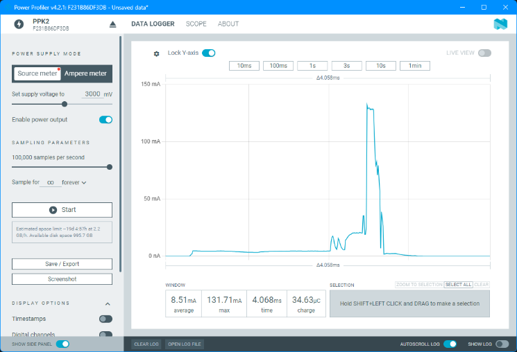Turn on the Timestamps display option

(x=106, y=319)
